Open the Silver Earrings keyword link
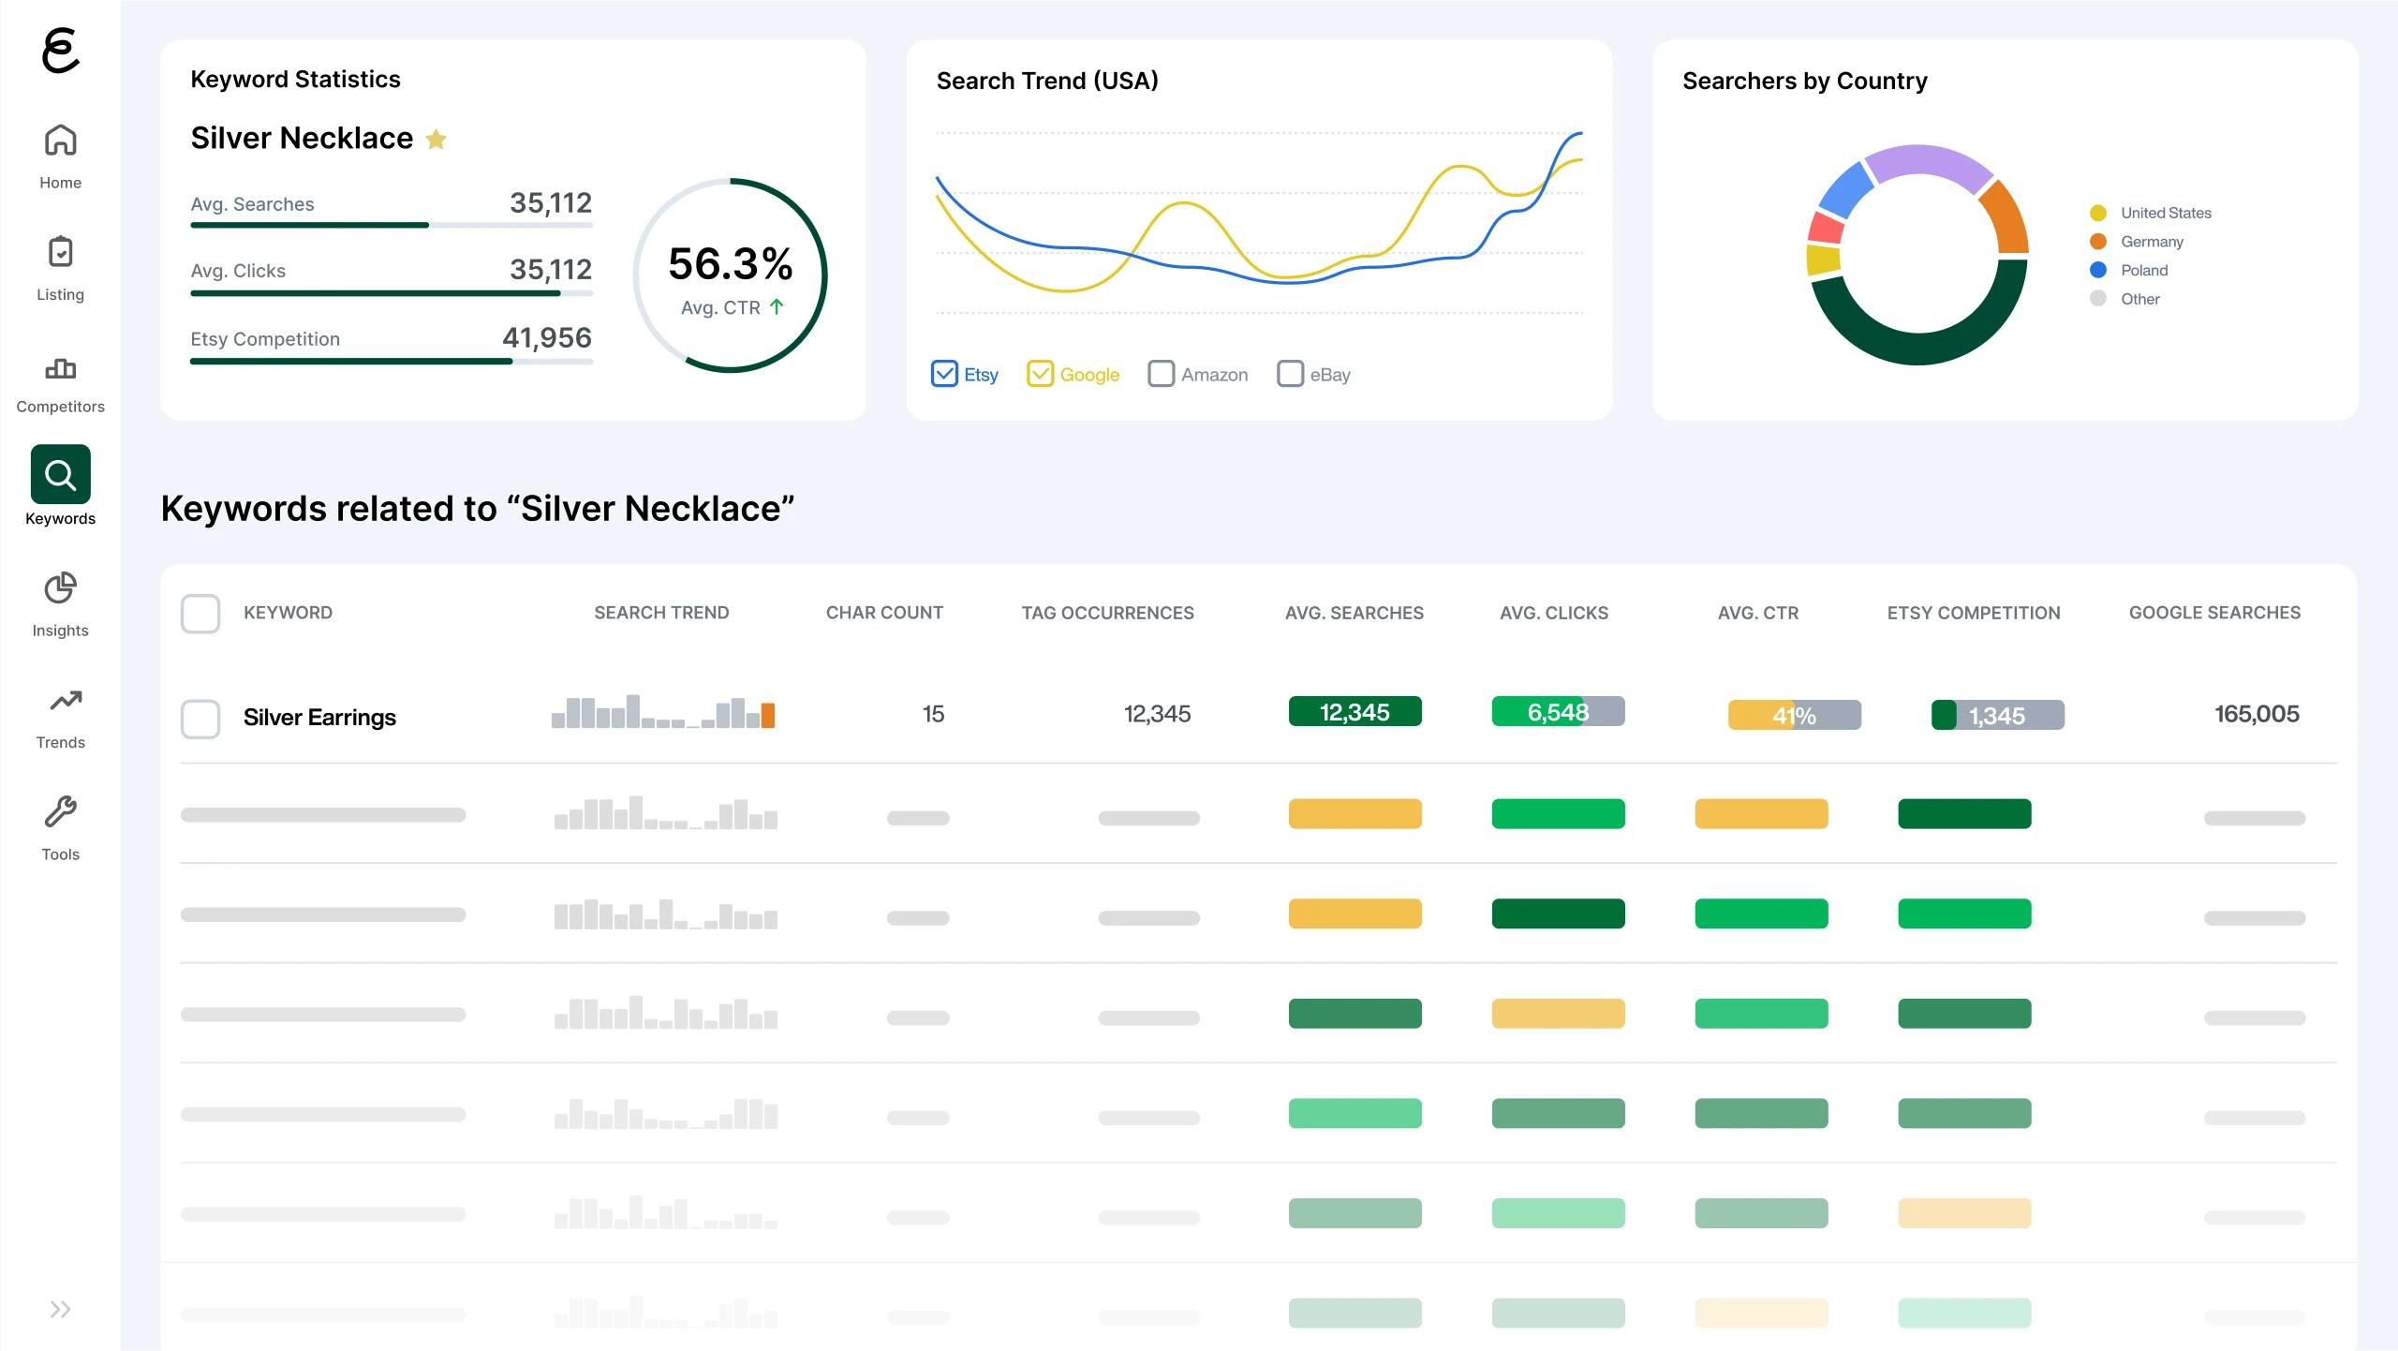Screen dimensions: 2398x1351 (319, 718)
